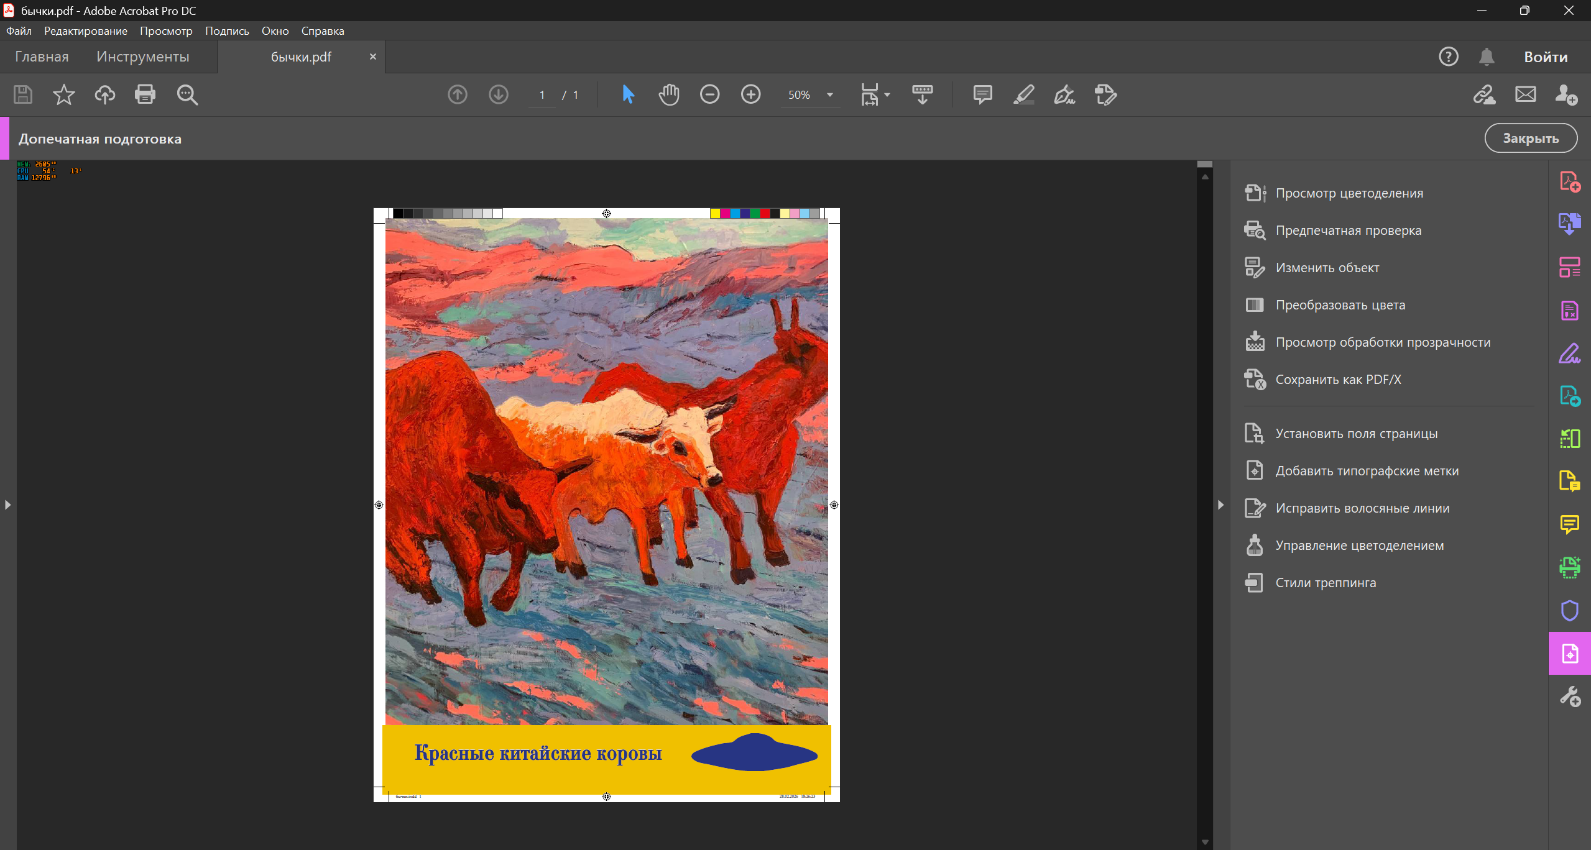Zoom out with the minus icon
Image resolution: width=1591 pixels, height=850 pixels.
click(709, 94)
